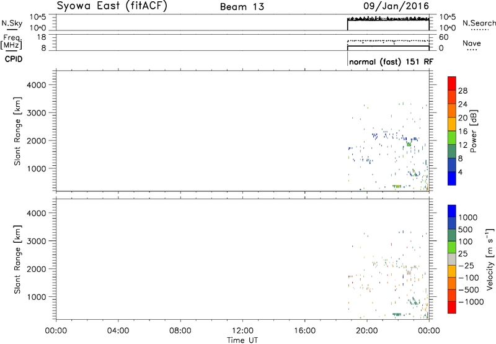Click 'Slant Range [km]' label of power panel
Screen dimensions: 496x344
click(17, 131)
